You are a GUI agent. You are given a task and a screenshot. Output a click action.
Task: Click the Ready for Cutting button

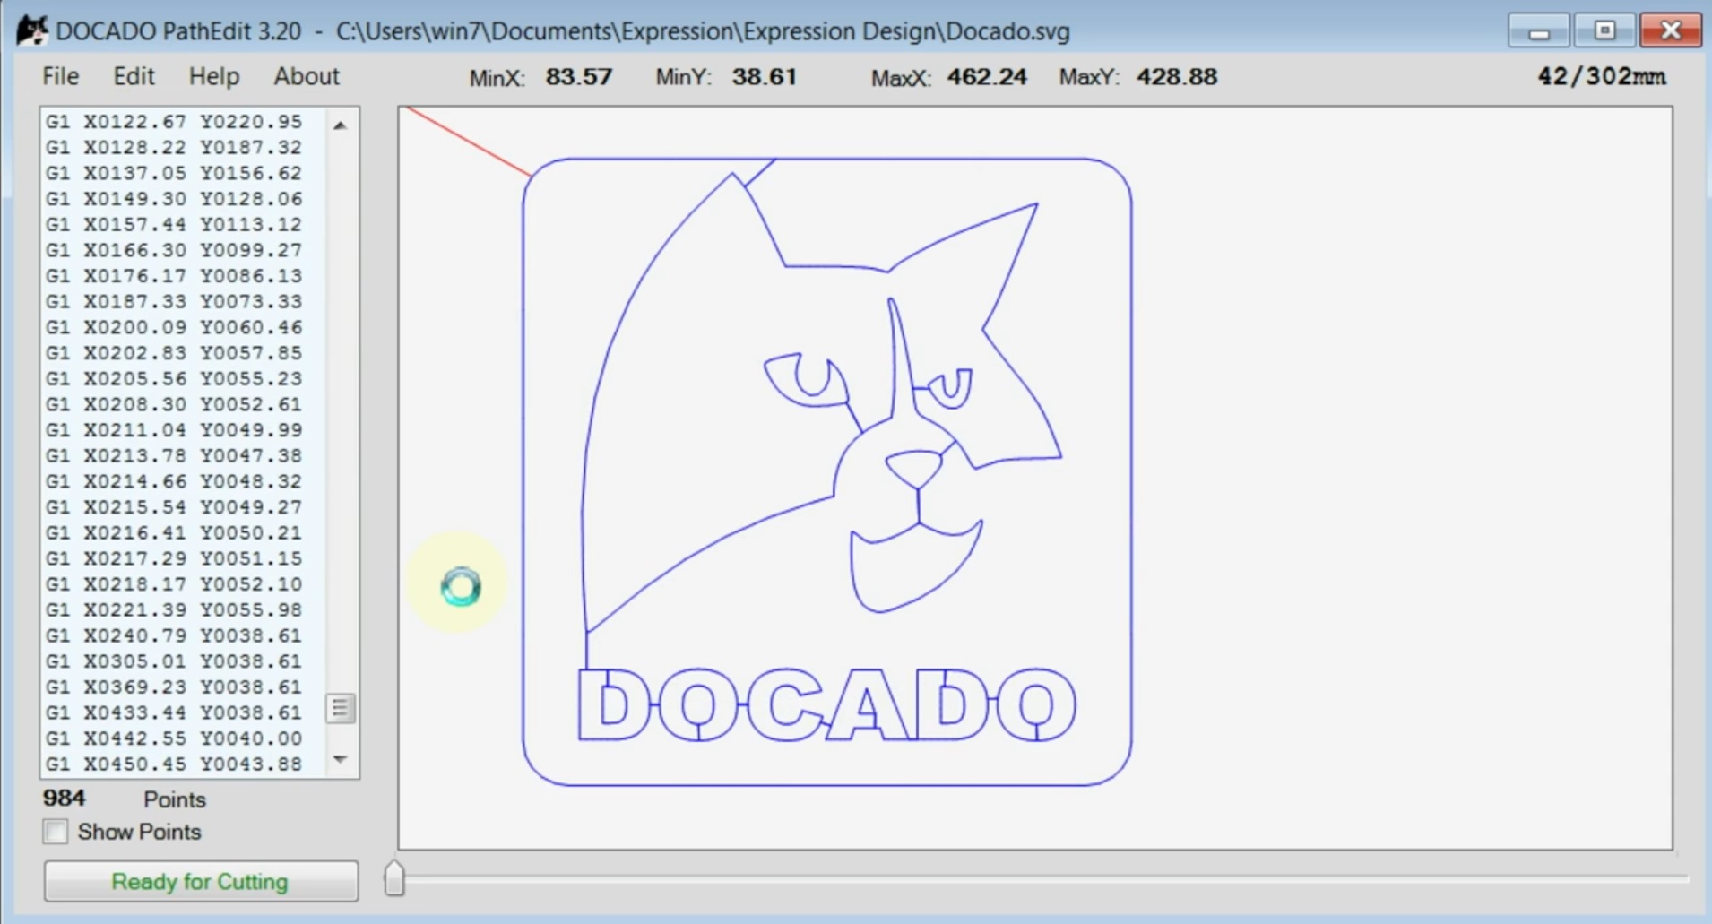pyautogui.click(x=201, y=882)
